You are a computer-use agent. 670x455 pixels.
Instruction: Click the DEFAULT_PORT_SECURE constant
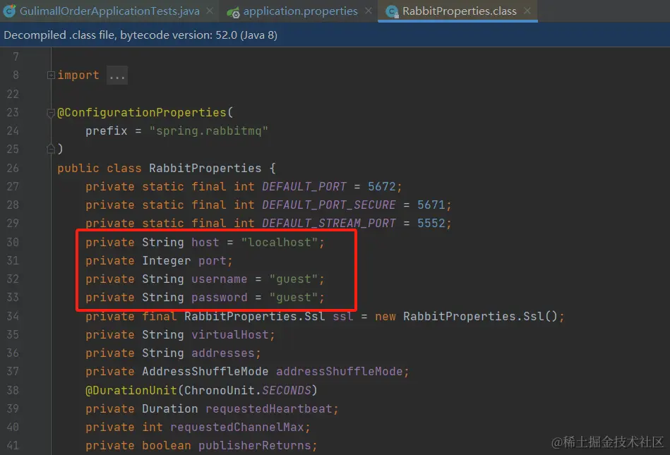tap(329, 205)
